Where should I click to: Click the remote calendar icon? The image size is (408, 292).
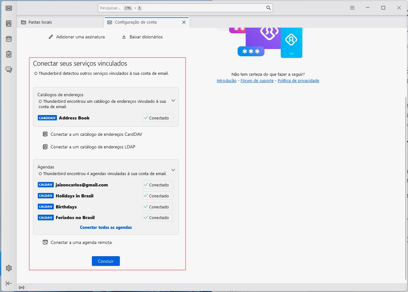[45, 242]
